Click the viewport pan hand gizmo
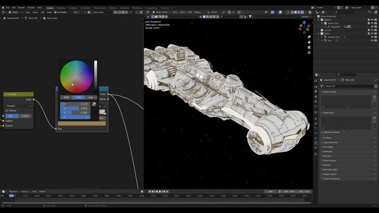The height and width of the screenshot is (213, 379). coord(309,42)
